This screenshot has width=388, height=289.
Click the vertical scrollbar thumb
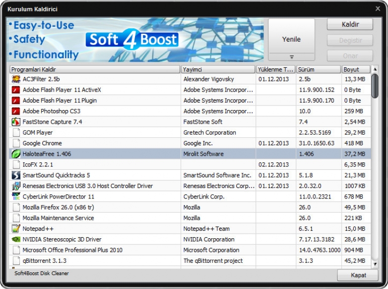pos(375,85)
